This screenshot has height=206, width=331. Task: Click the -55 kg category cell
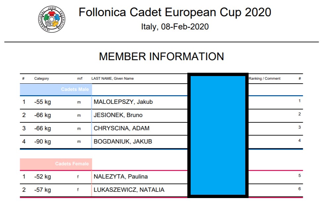click(43, 102)
